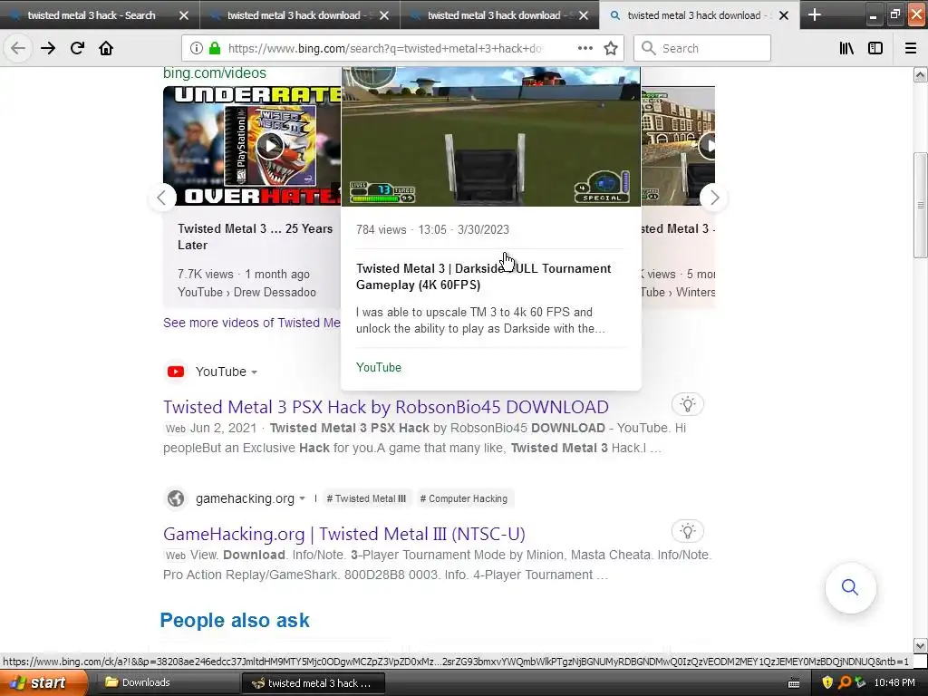
Task: Toggle the sidebar view icon
Action: (x=875, y=49)
